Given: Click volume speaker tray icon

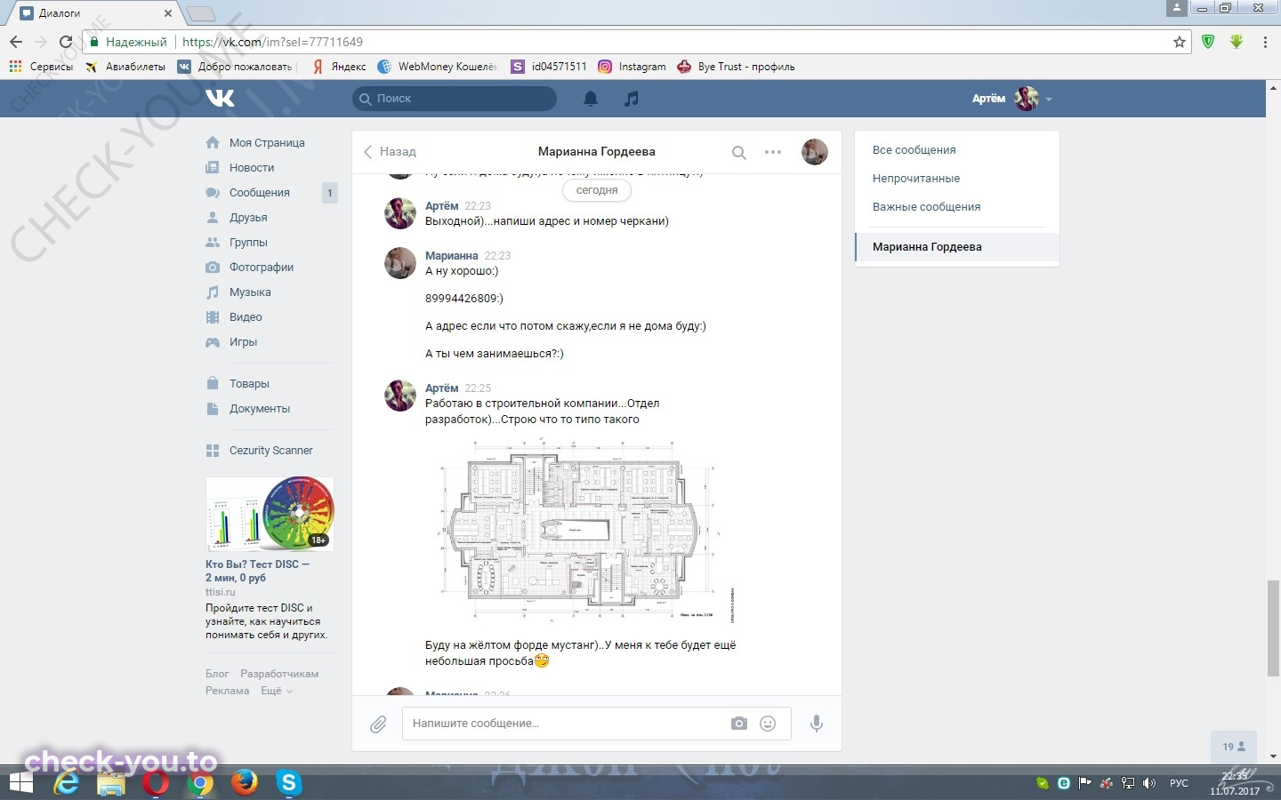Looking at the screenshot, I should tap(1149, 783).
